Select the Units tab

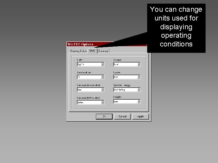click(x=92, y=51)
